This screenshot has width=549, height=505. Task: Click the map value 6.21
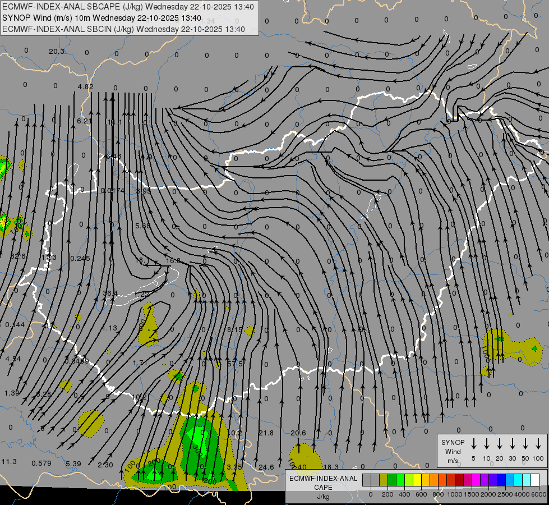(x=84, y=121)
